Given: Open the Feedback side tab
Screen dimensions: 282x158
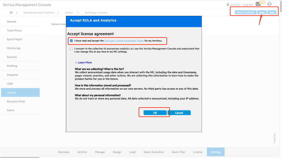Looking at the screenshot, I should click(x=274, y=138).
